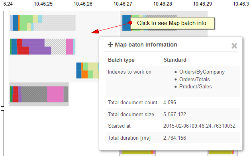
Task: Click the 10:46:25 time axis label
Action: point(43,4)
